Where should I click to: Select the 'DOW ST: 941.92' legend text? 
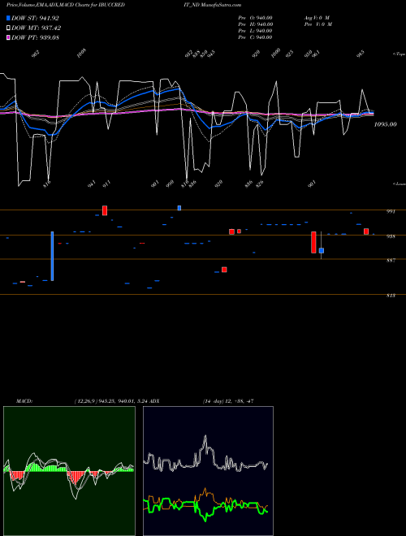point(35,18)
